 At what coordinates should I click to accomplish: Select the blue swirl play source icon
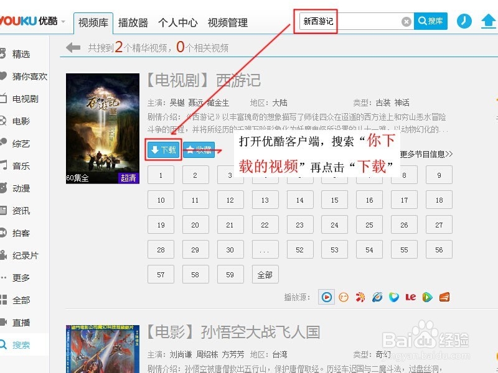377,297
